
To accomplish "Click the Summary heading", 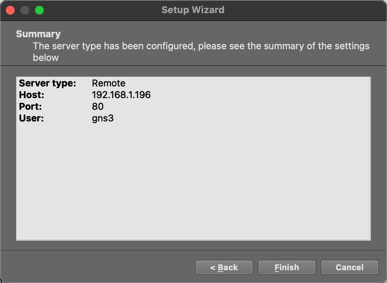I will pyautogui.click(x=38, y=34).
